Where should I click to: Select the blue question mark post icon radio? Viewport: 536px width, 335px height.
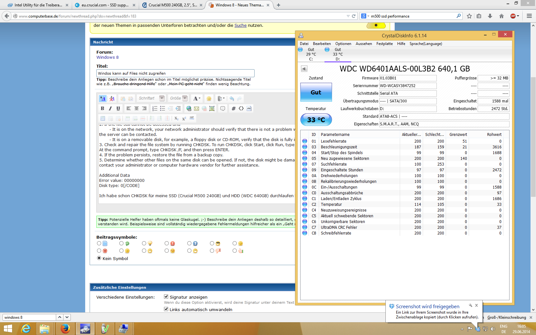coord(190,243)
